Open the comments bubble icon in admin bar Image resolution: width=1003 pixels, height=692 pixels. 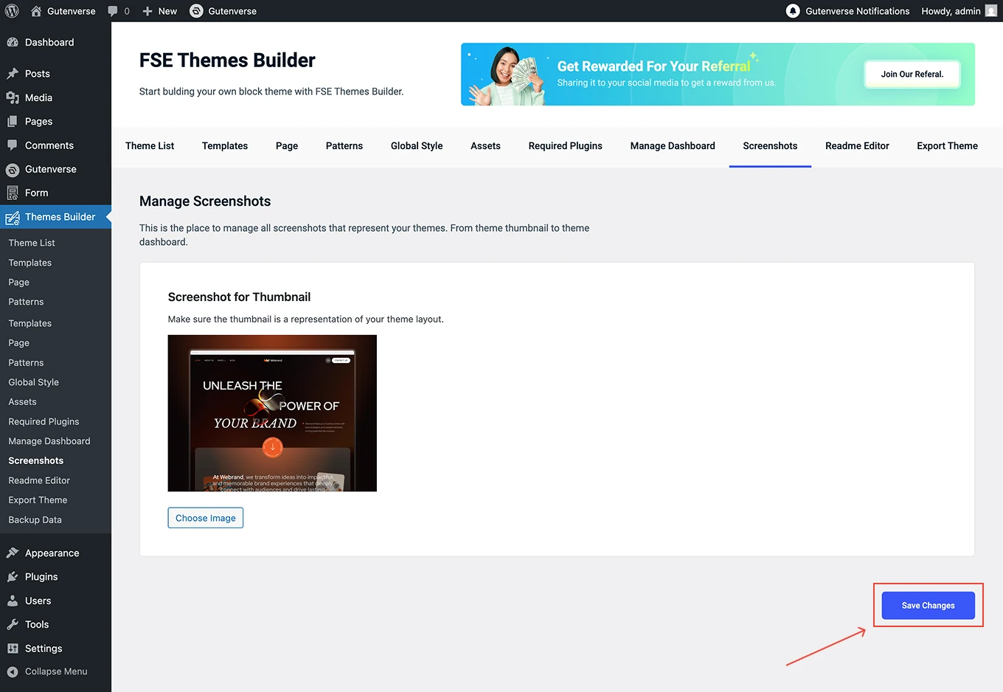pos(113,11)
